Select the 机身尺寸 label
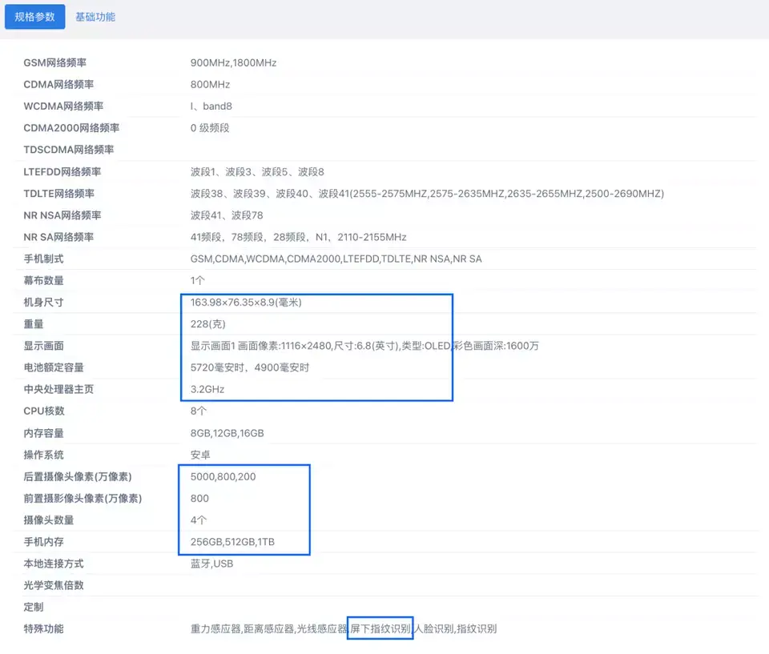 coord(43,302)
